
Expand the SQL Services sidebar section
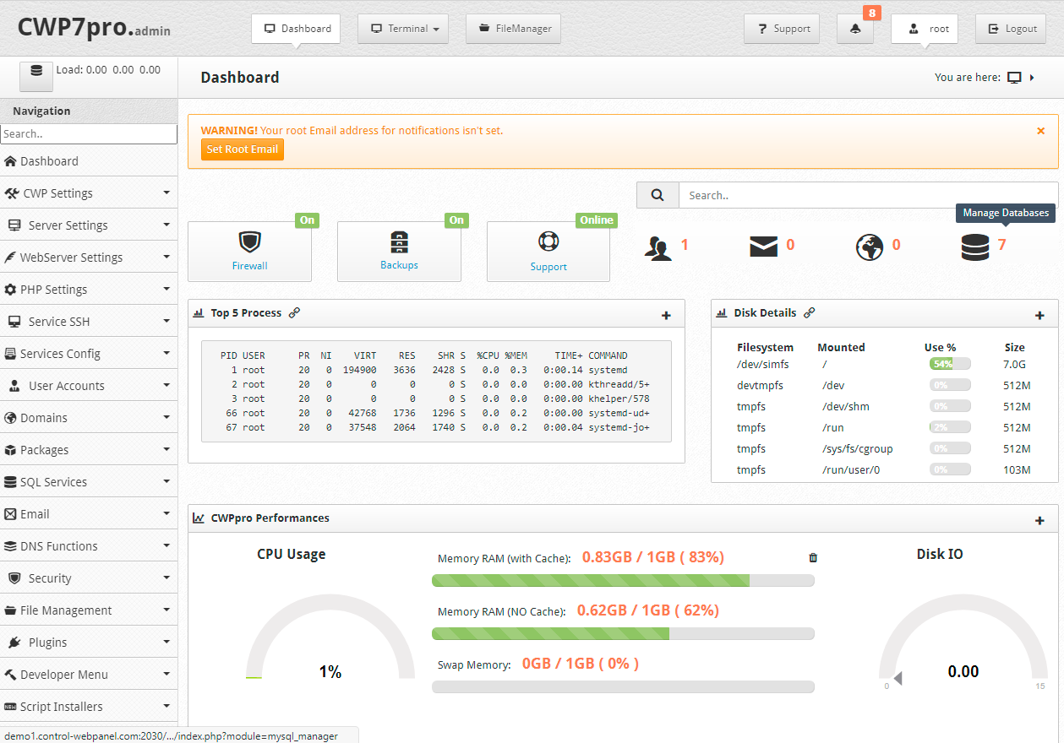click(x=89, y=482)
